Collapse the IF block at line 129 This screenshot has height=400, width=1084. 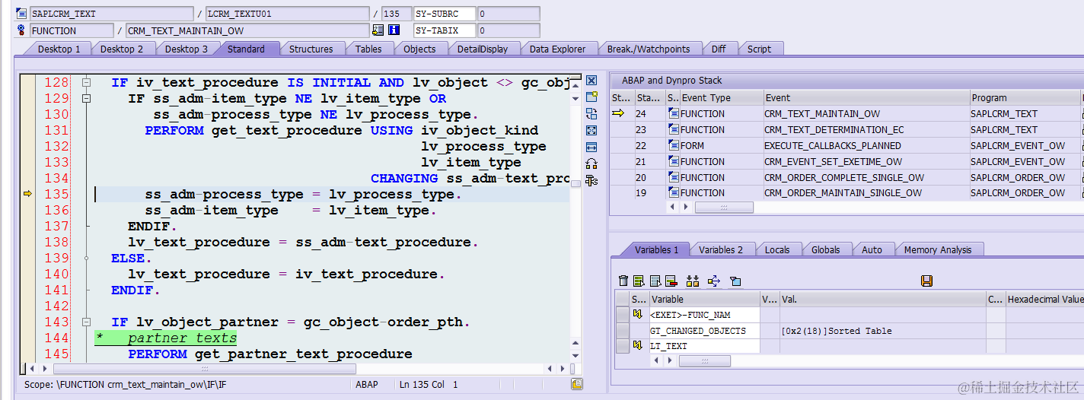coord(86,98)
